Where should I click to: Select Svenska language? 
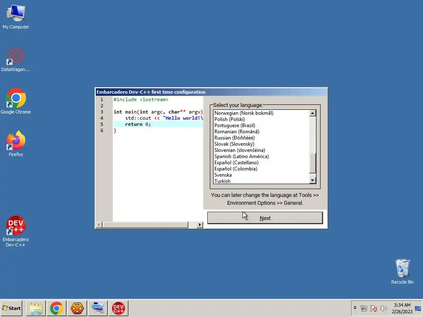click(261, 175)
